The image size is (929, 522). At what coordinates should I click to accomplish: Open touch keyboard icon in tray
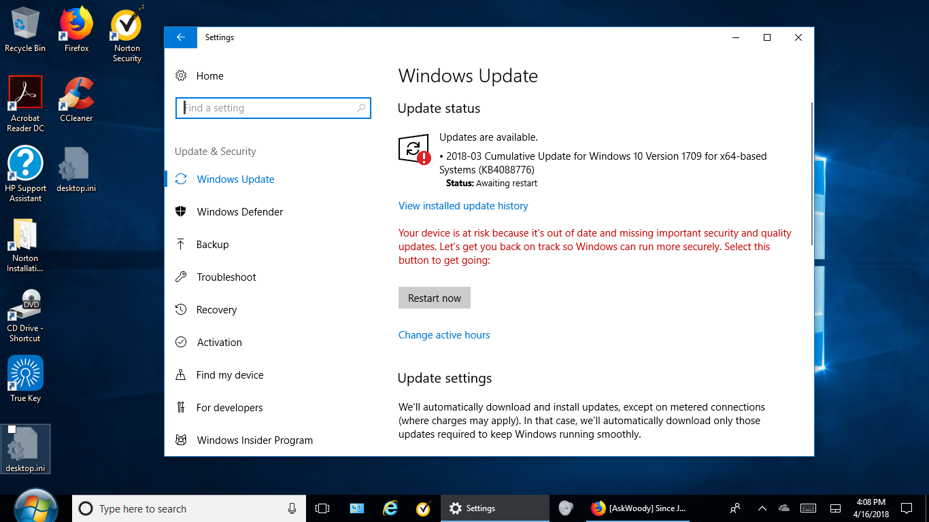click(x=809, y=508)
